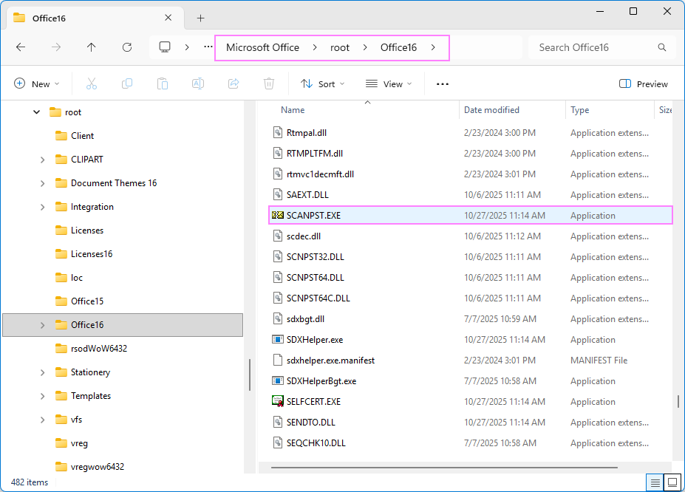685x492 pixels.
Task: Select the Rename icon
Action: (x=197, y=83)
